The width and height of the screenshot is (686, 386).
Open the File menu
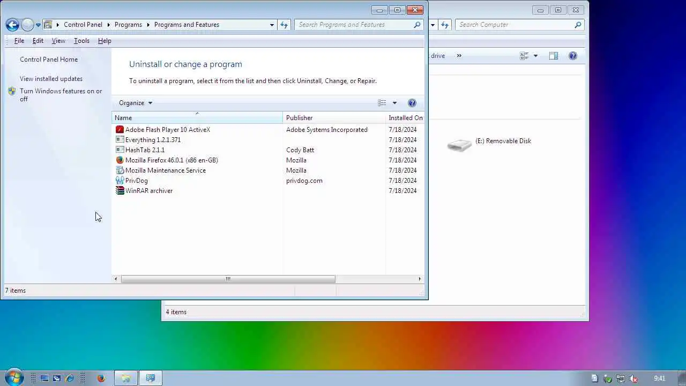pos(19,41)
